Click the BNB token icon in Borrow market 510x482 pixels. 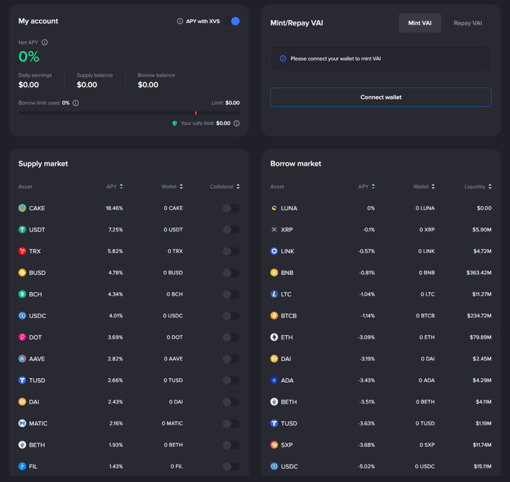(274, 273)
